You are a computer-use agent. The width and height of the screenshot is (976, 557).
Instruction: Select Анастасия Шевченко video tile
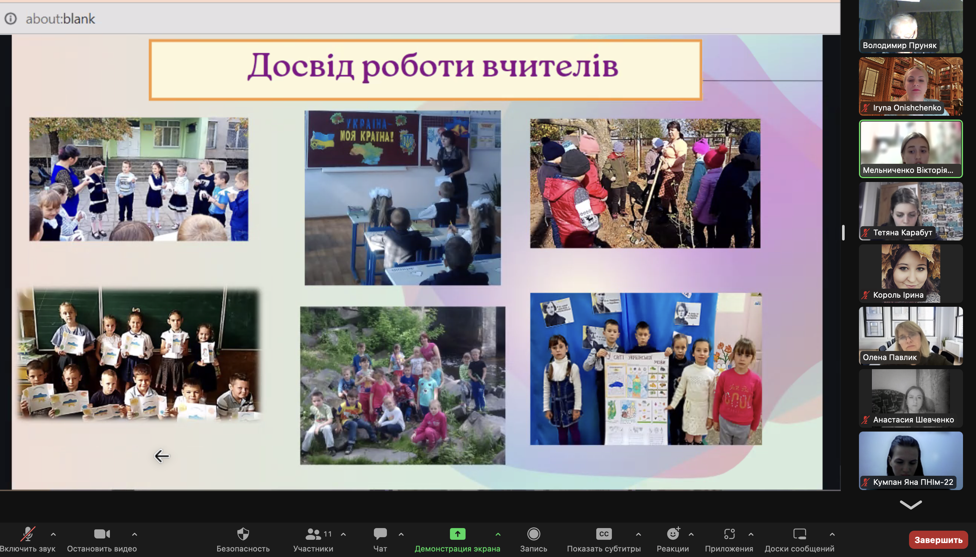[911, 398]
